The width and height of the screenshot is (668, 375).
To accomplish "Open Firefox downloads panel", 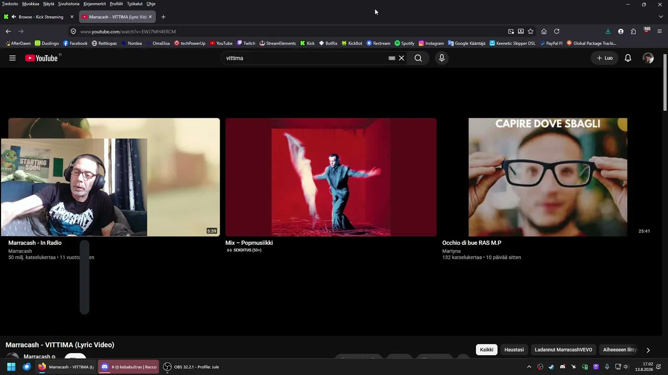I will 608,31.
